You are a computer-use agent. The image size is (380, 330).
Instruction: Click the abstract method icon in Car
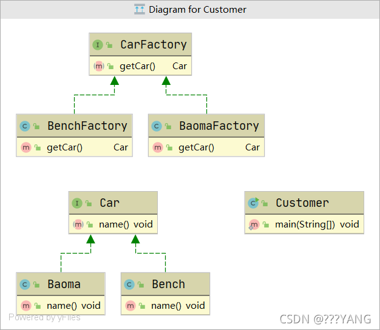pos(78,224)
